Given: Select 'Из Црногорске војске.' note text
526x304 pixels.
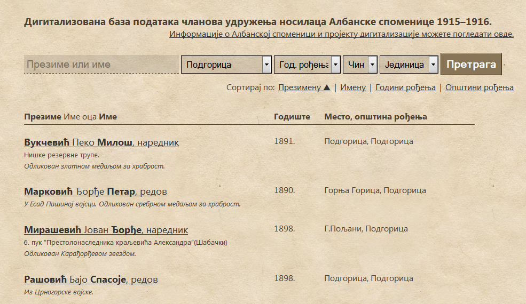Looking at the screenshot, I should tap(59, 292).
